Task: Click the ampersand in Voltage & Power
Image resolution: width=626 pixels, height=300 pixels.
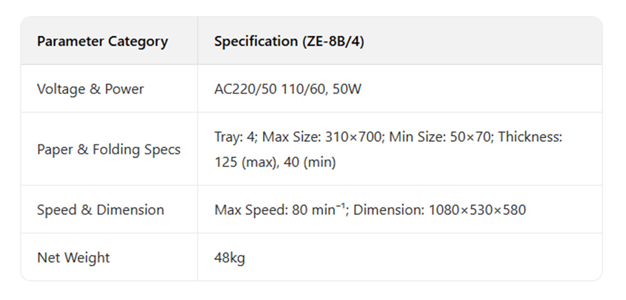Action: [95, 89]
